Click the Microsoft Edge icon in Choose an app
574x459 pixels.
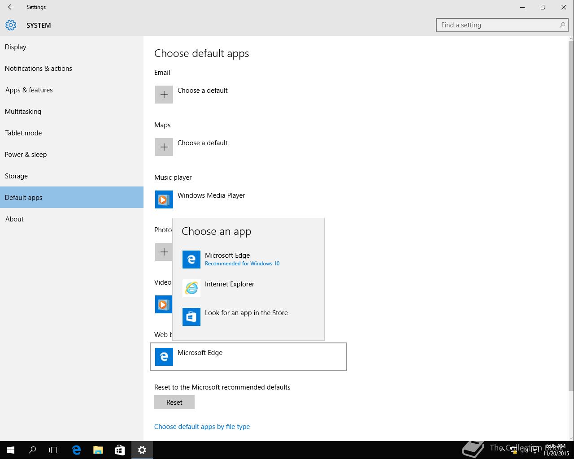(191, 260)
